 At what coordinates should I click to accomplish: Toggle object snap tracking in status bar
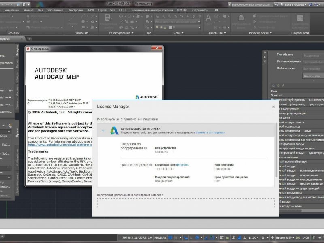(x=207, y=238)
